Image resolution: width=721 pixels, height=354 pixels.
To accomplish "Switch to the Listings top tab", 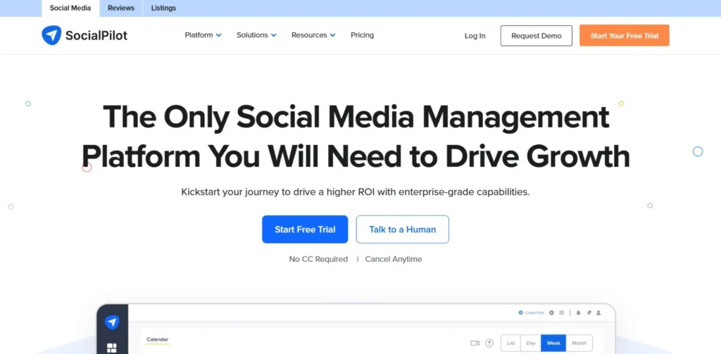I will pos(163,8).
